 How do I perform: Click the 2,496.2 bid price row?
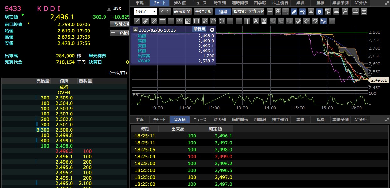pos(64,151)
